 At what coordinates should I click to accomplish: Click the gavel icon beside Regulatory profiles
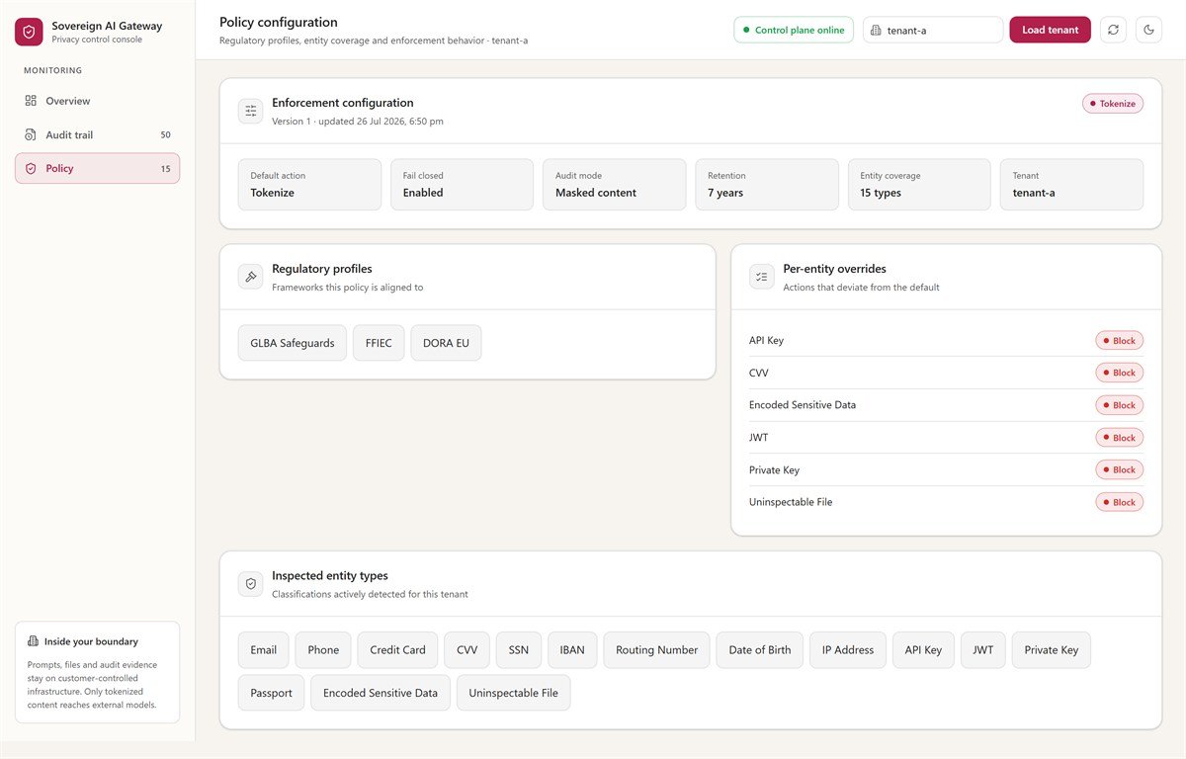(251, 277)
